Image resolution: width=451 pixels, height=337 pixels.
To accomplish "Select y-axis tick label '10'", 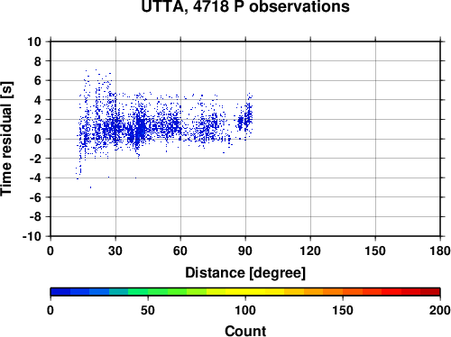I will [34, 41].
